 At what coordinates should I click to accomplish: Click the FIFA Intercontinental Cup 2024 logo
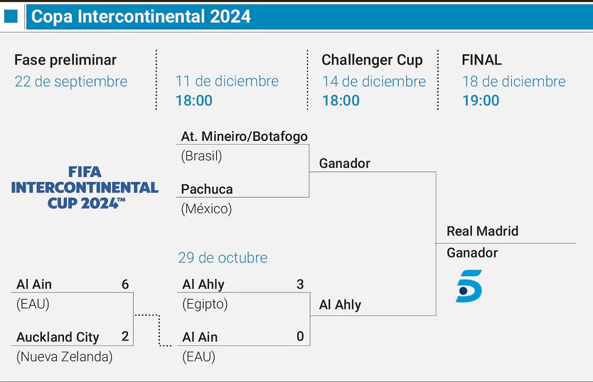(x=85, y=187)
